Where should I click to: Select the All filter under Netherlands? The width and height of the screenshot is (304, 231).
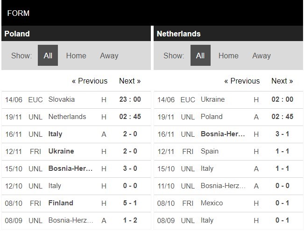(200, 56)
